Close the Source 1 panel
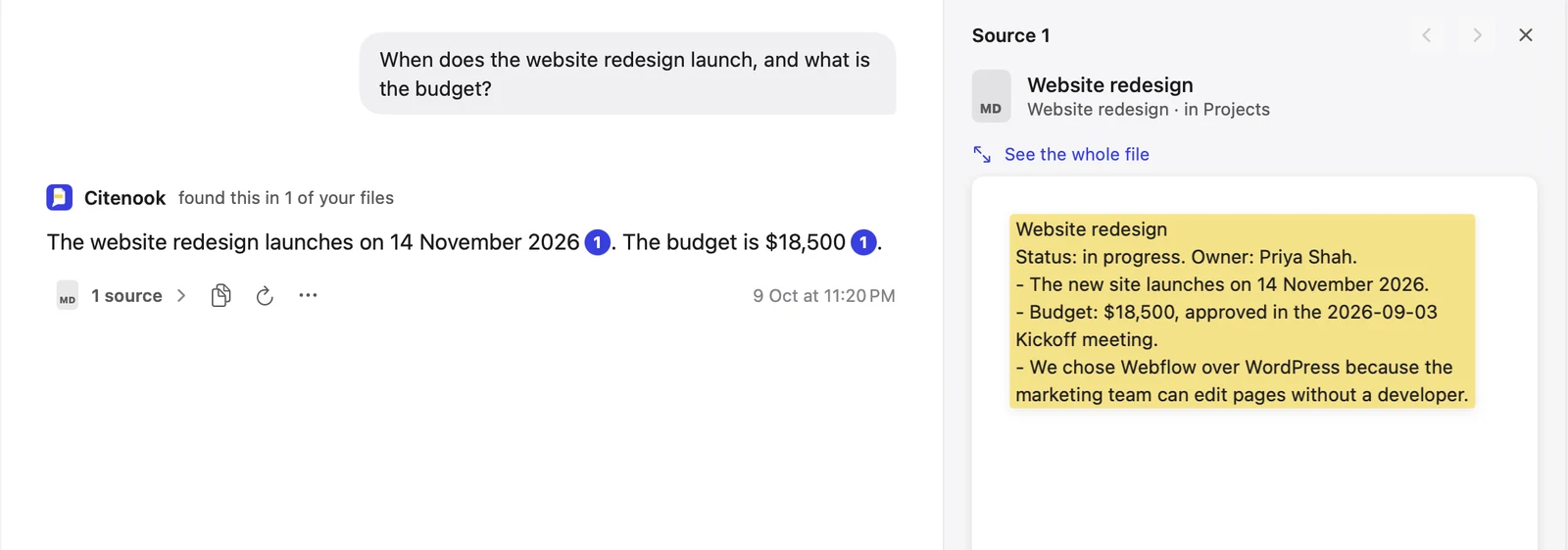This screenshot has height=550, width=1568. coord(1526,35)
